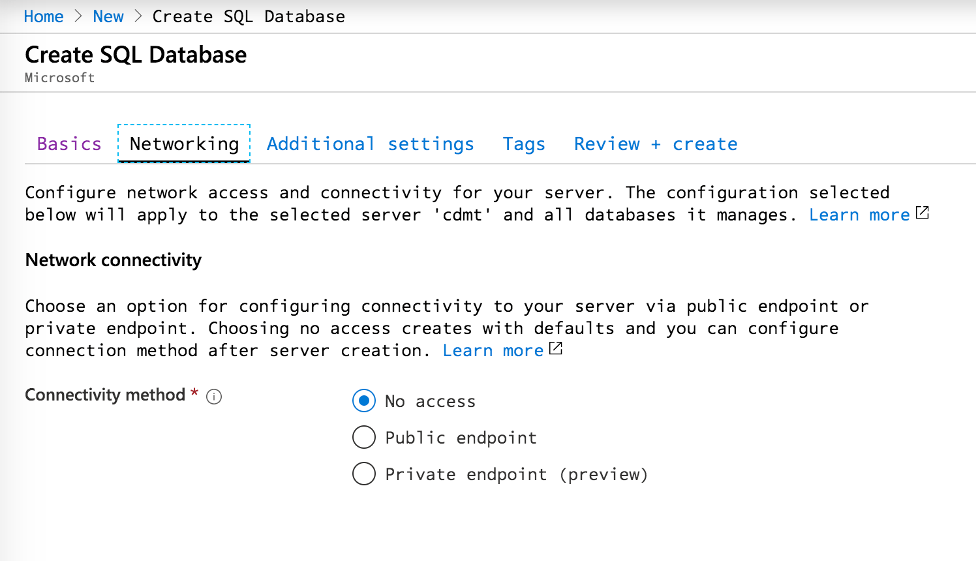Screen dimensions: 976x561
Task: Switch to the Basics tab
Action: point(69,144)
